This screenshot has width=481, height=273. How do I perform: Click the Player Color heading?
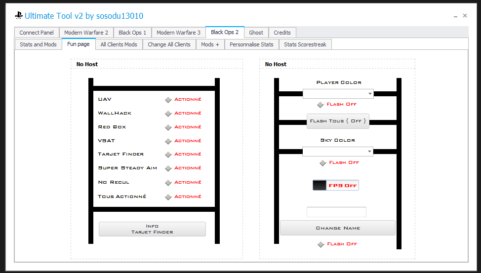point(339,82)
